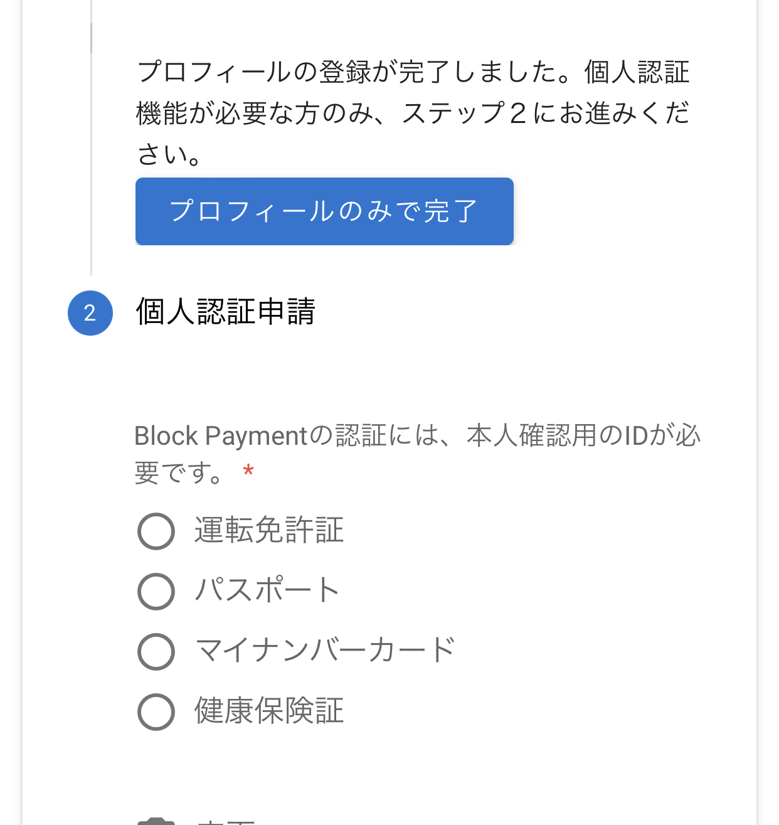Open the 個人認証申請 step header
This screenshot has height=825, width=779.
(226, 312)
